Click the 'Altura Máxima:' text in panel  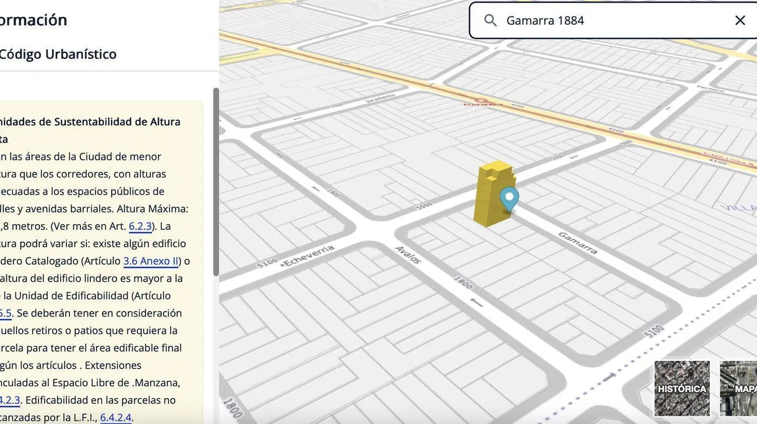click(x=152, y=209)
